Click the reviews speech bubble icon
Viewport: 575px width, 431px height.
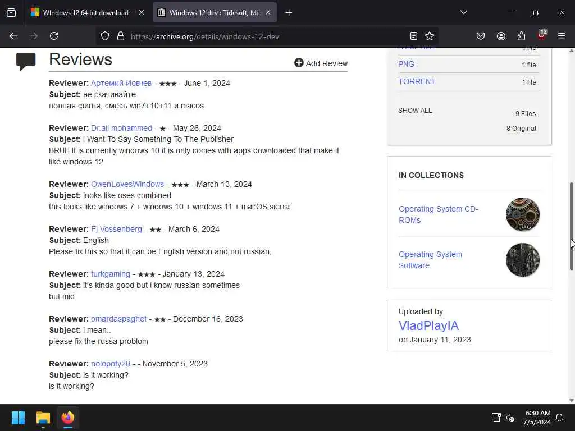[26, 62]
